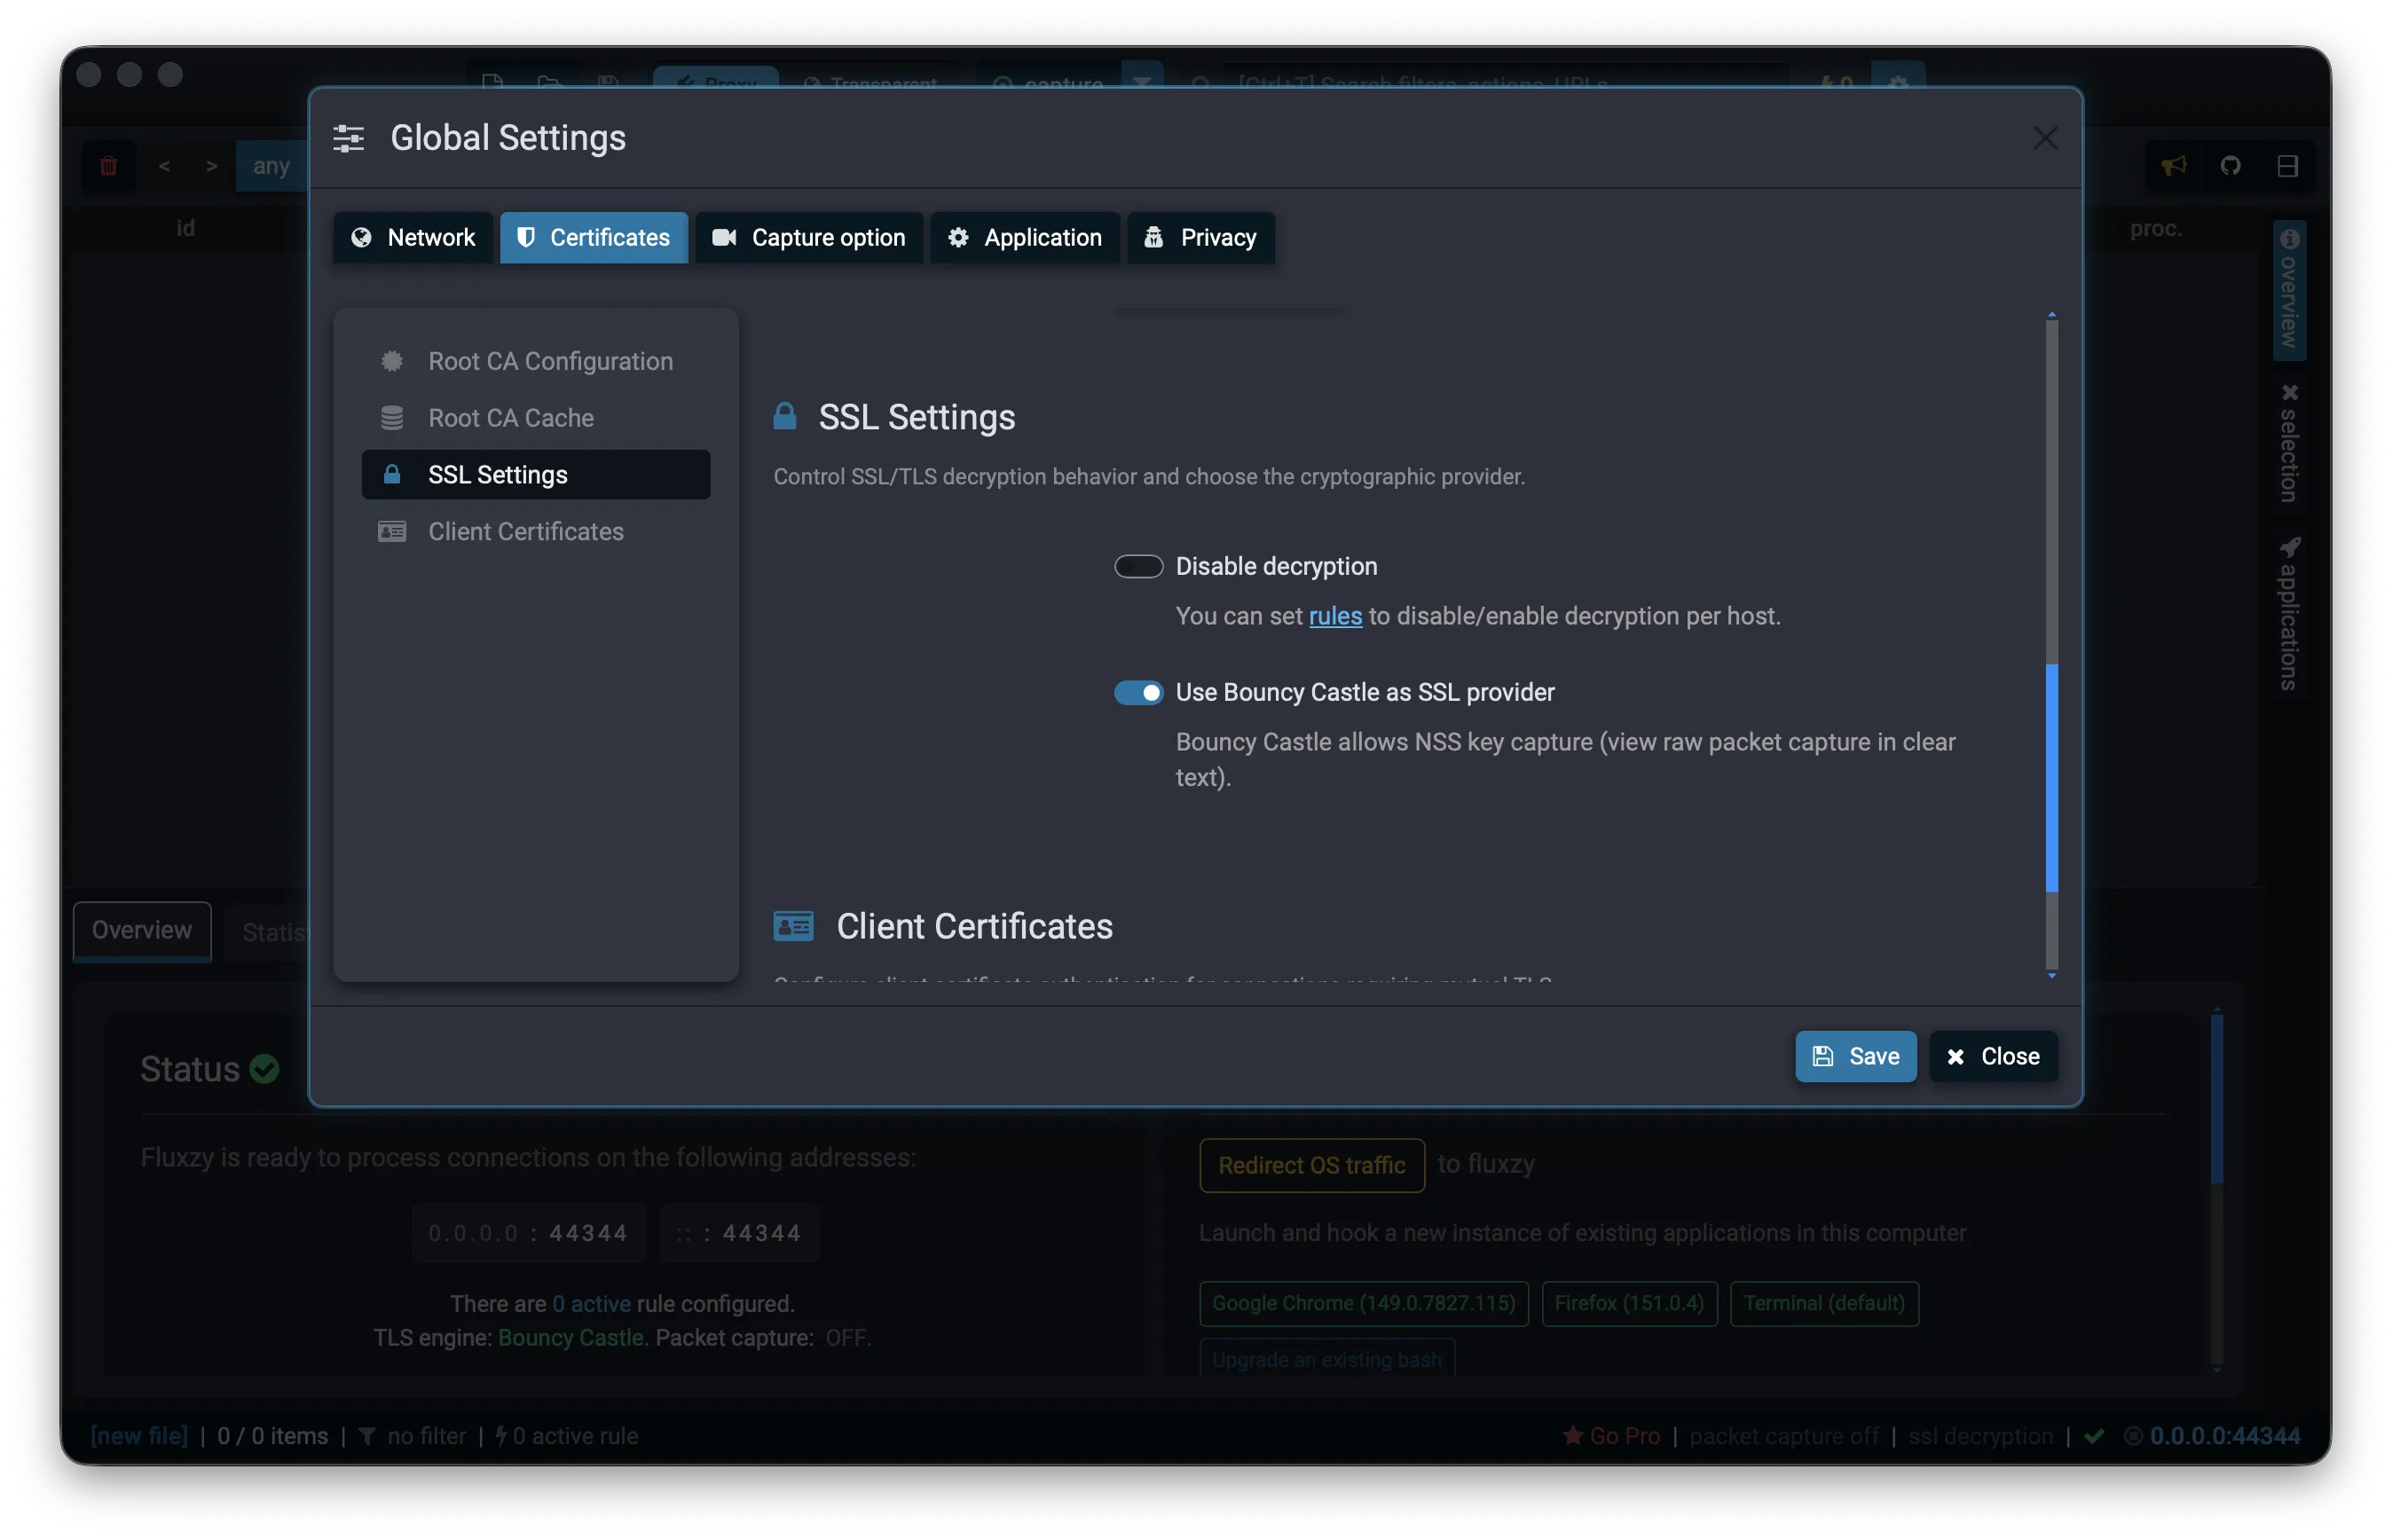This screenshot has height=1540, width=2392.
Task: Launch Terminal (default) hooked instance
Action: click(1823, 1303)
